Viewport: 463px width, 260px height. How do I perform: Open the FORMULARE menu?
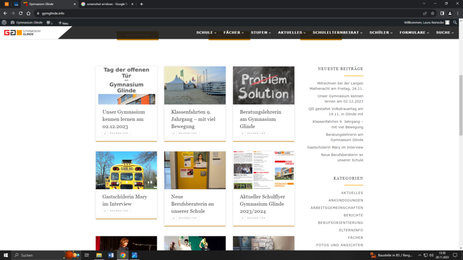click(x=414, y=32)
